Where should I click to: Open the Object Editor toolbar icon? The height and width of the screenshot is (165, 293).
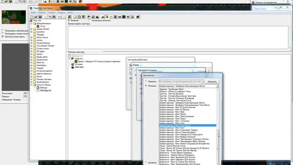(115, 17)
